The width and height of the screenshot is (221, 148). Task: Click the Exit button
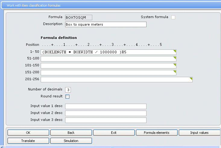(114, 133)
